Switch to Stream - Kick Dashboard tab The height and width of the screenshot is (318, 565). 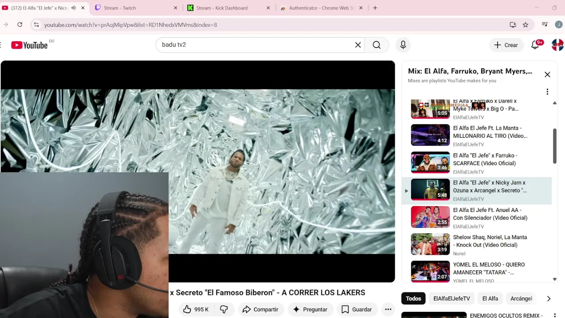tap(229, 8)
